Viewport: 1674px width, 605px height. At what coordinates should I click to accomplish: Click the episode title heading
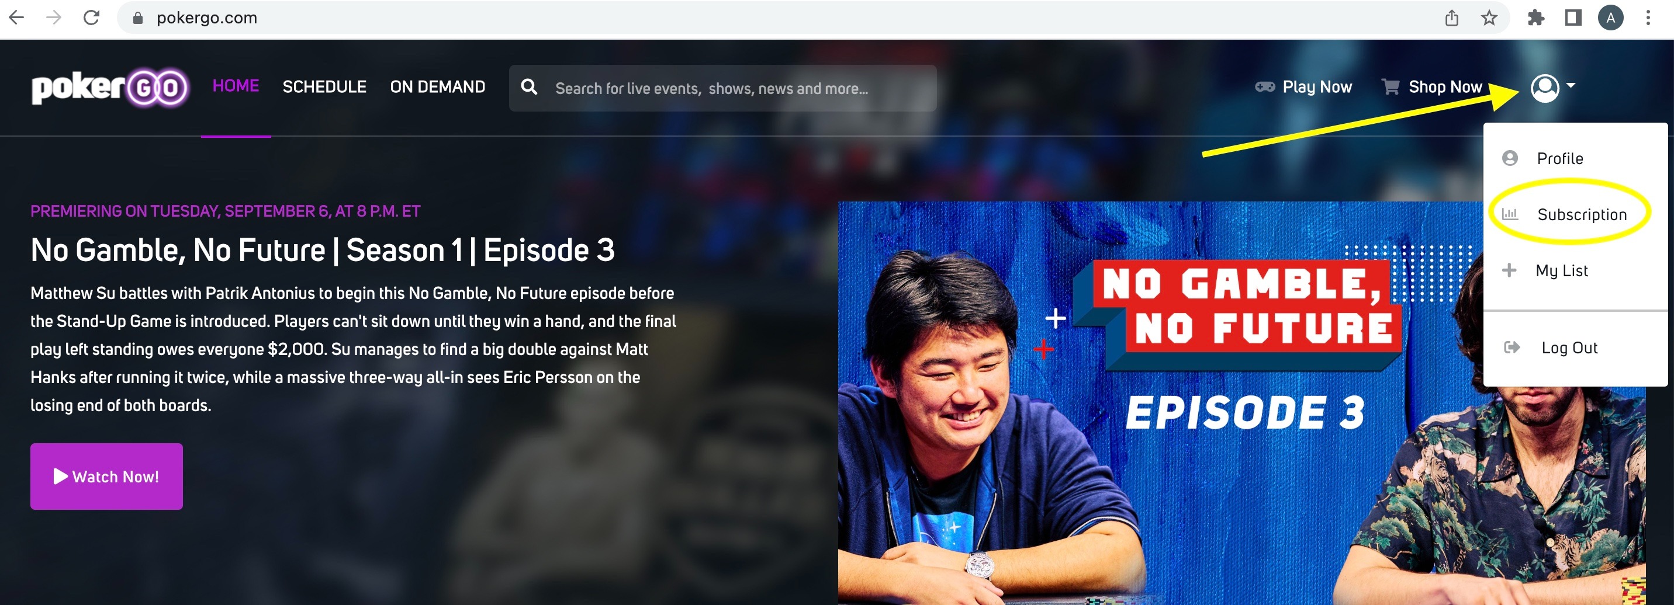(322, 250)
